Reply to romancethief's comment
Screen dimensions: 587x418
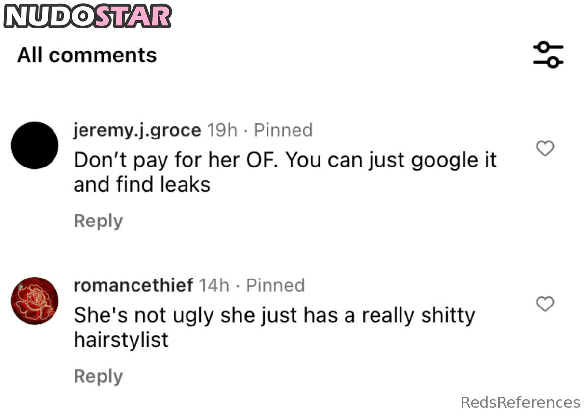point(98,376)
